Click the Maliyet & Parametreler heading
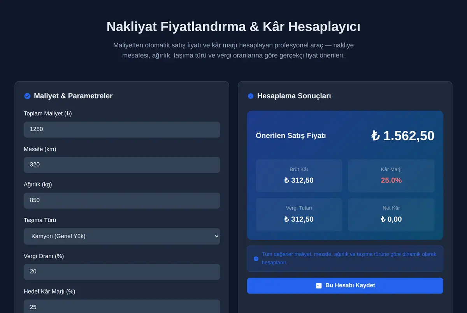The image size is (467, 313). coord(73,96)
